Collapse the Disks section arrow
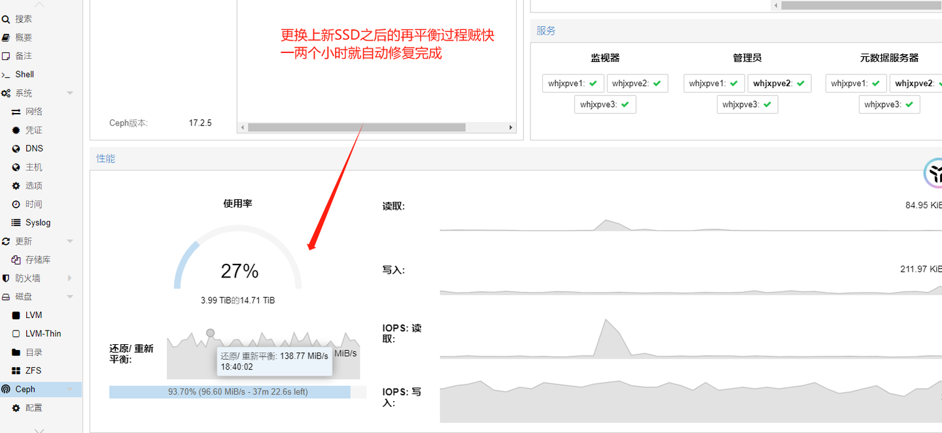The width and height of the screenshot is (942, 433). coord(70,297)
